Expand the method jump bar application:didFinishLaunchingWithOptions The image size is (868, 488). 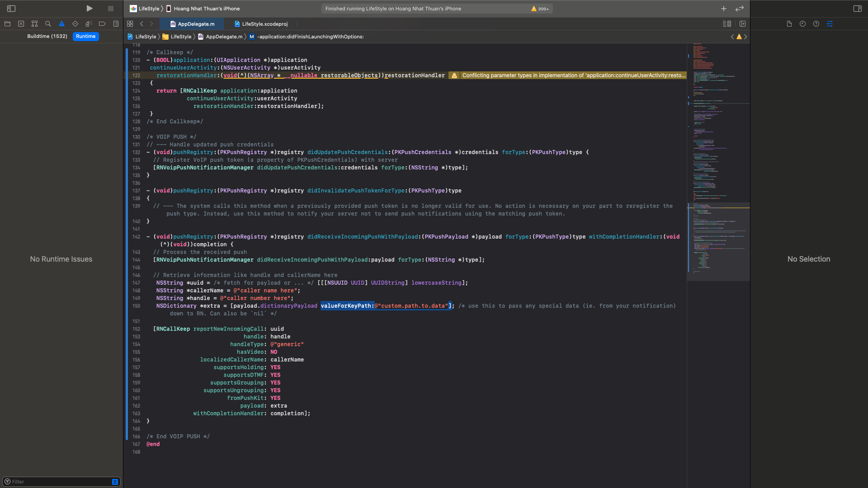[310, 37]
